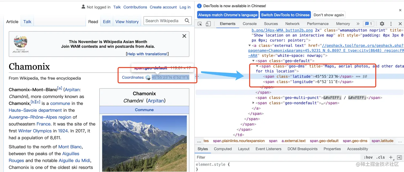Click Help with translations link
The height and width of the screenshot is (172, 404).
coord(147,54)
